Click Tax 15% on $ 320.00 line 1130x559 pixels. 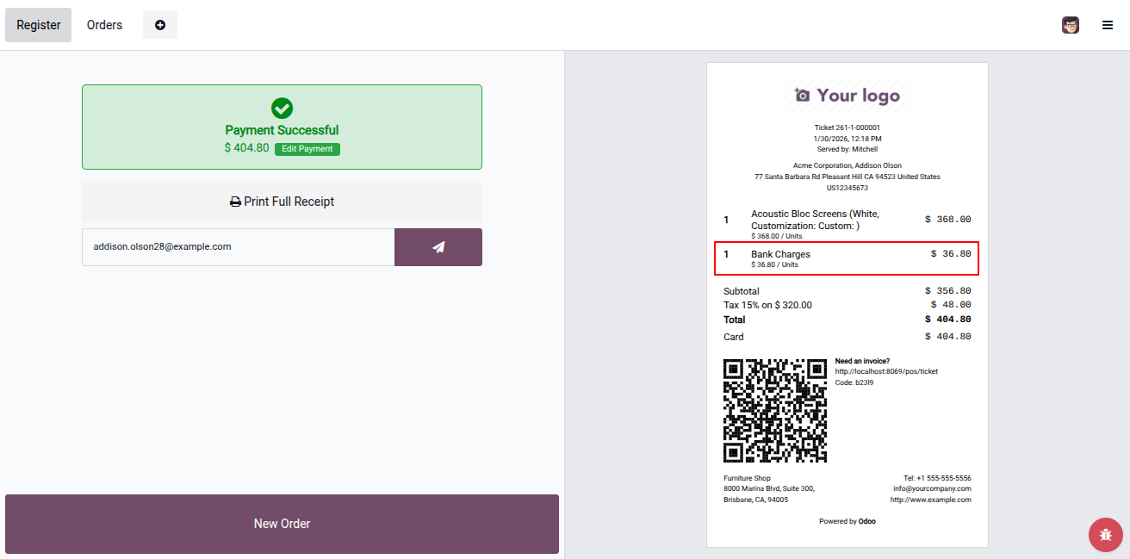767,305
